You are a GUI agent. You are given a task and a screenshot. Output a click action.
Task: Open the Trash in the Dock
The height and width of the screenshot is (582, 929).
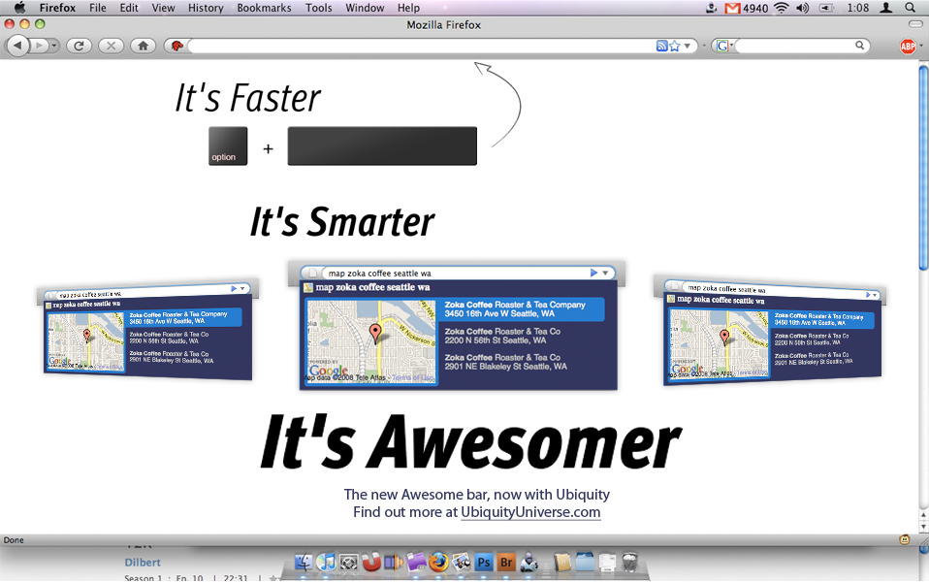click(629, 562)
